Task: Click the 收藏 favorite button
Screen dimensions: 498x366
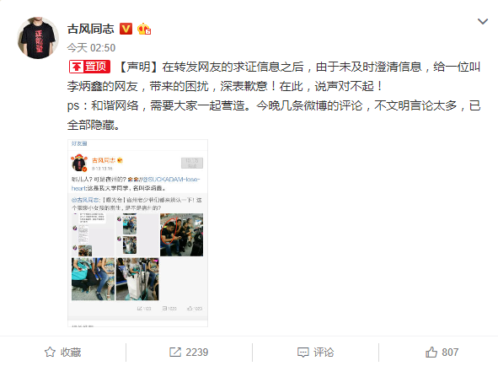Action: (x=63, y=352)
